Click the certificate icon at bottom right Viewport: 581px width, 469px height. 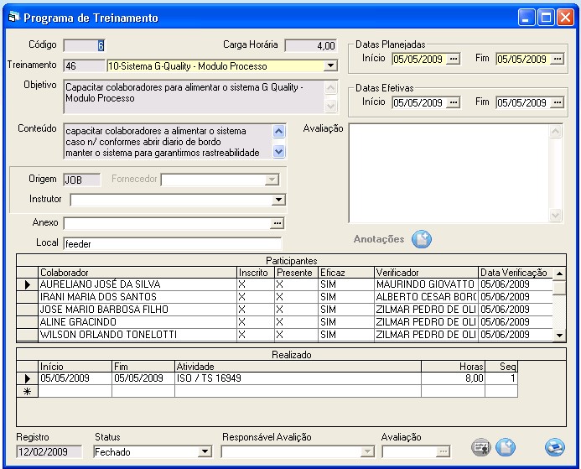point(481,447)
